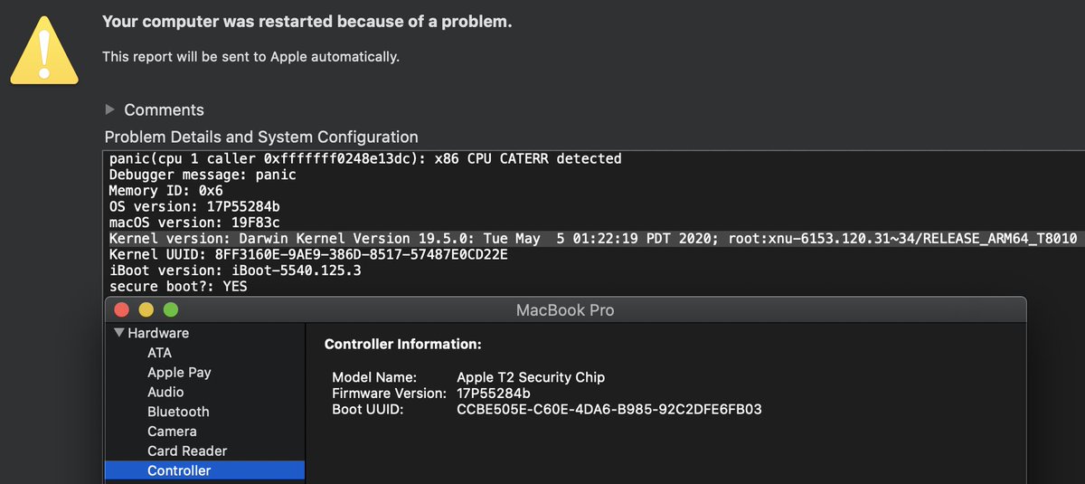The height and width of the screenshot is (484, 1085).
Task: Click the macOS version: 19F83c line
Action: click(194, 223)
